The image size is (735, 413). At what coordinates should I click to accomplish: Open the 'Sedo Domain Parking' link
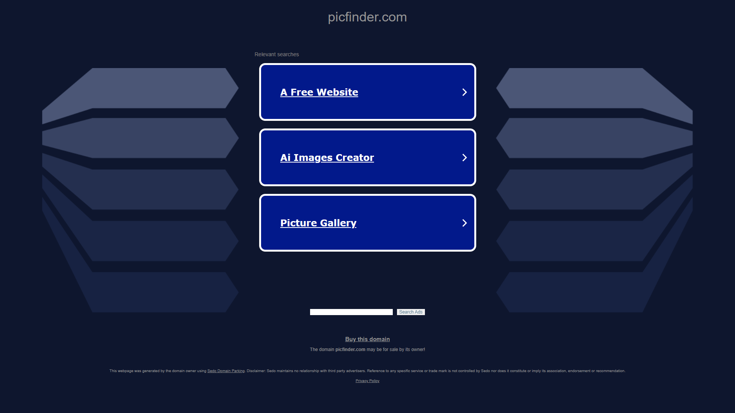[x=225, y=371]
